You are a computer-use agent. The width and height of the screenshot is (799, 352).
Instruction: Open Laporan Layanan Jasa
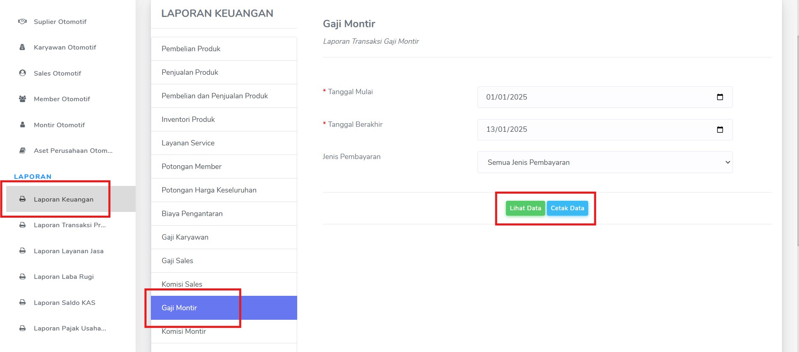pos(69,251)
